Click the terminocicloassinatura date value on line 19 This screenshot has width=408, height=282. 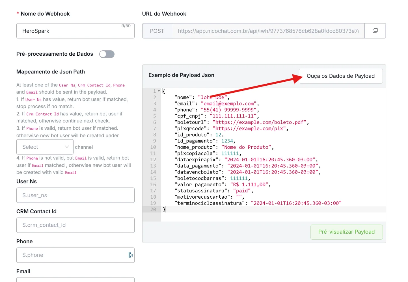(x=296, y=203)
